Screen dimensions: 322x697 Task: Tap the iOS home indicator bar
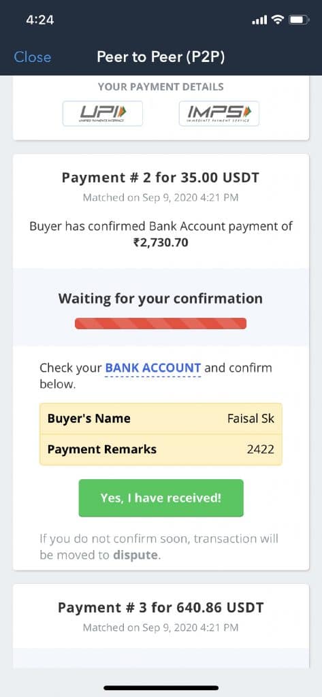pos(161,687)
